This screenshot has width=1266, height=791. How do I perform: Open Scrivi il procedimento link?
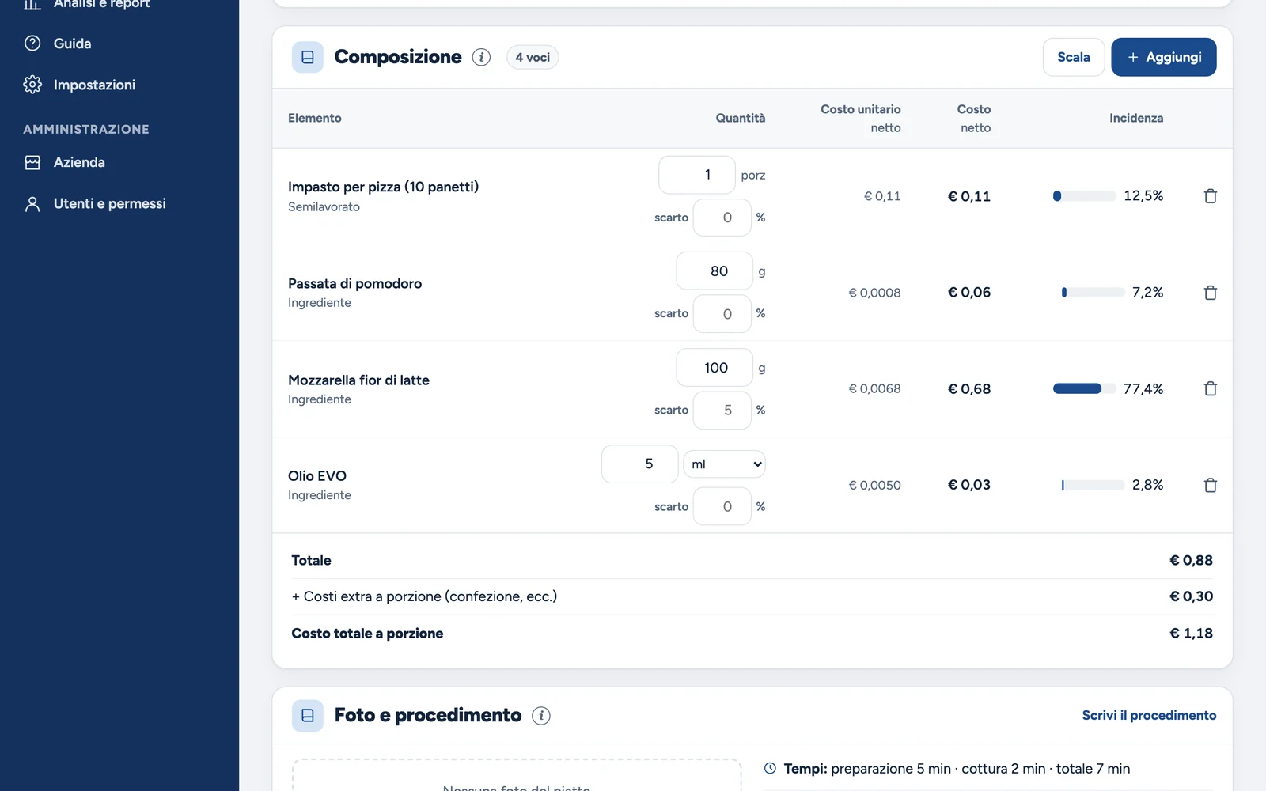coord(1149,715)
